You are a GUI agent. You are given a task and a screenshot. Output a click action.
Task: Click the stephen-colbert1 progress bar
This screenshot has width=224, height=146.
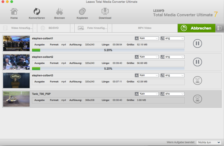click(x=108, y=50)
